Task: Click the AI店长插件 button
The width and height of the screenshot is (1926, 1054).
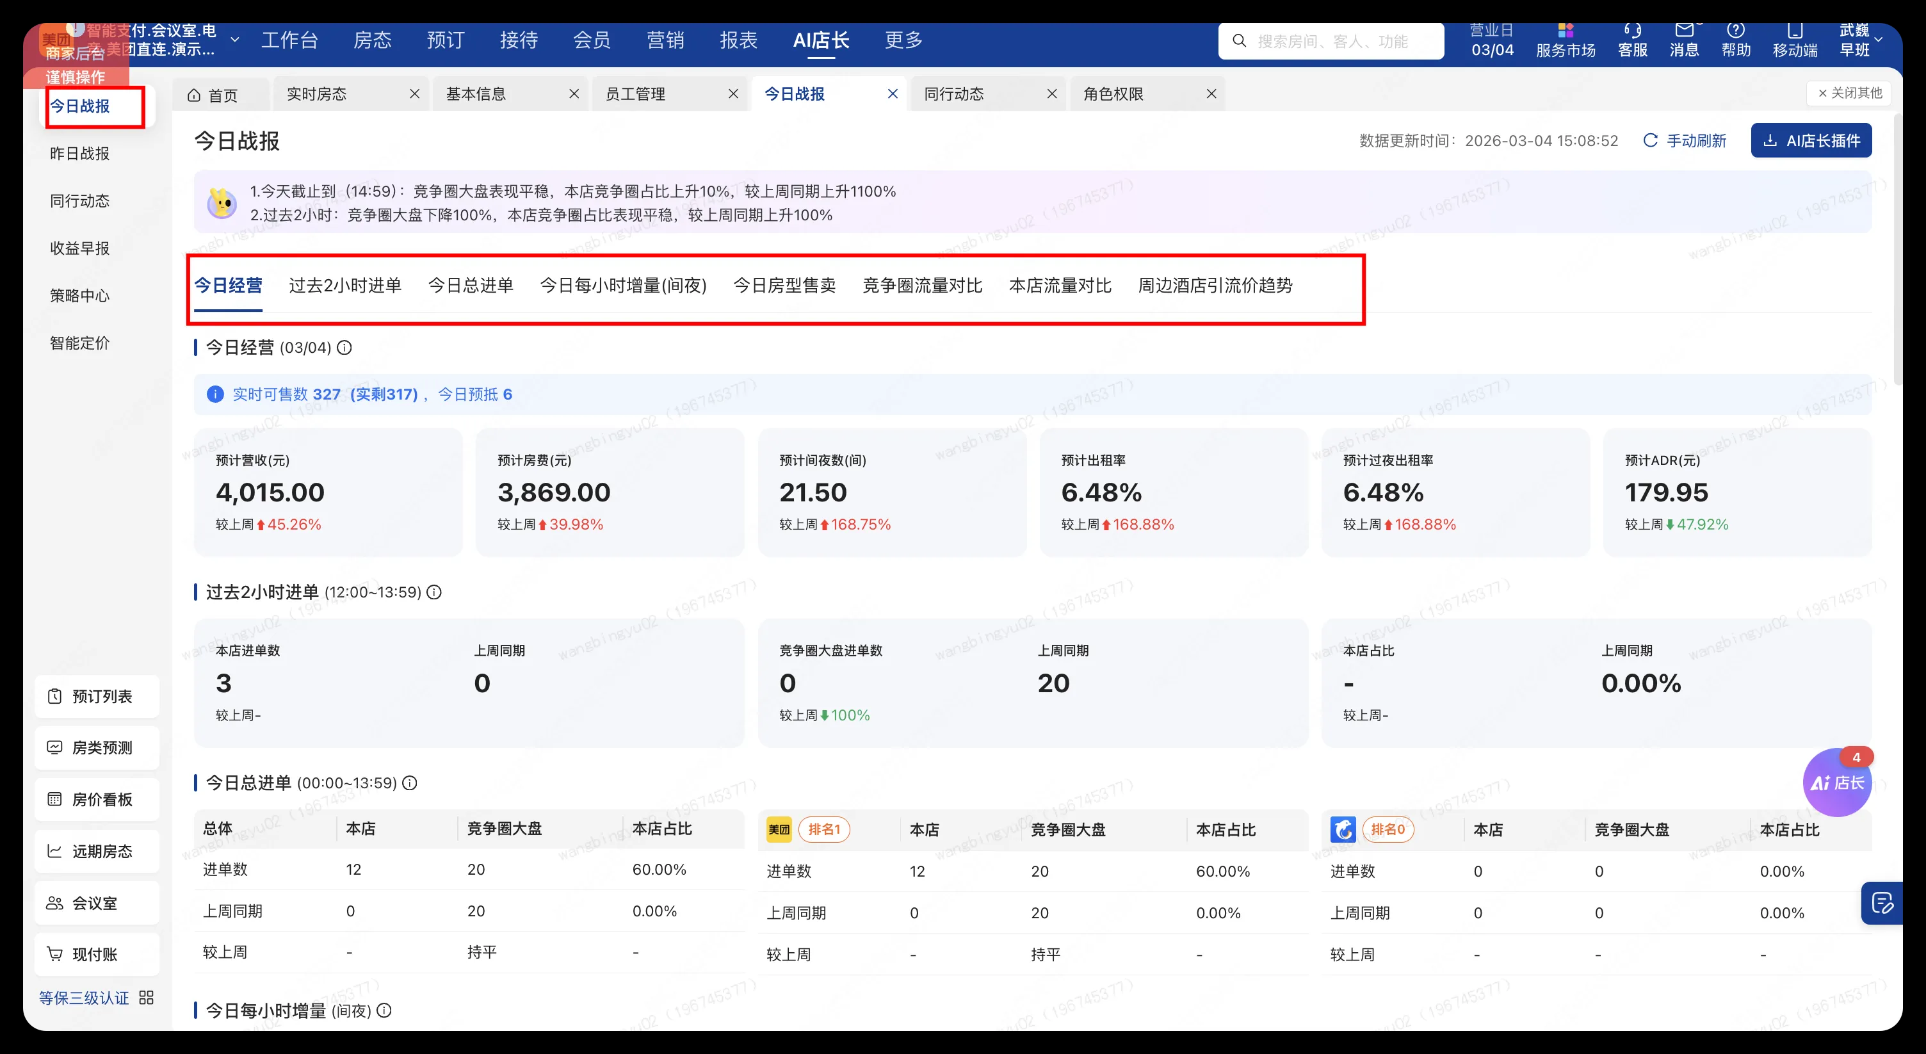Action: click(1811, 140)
